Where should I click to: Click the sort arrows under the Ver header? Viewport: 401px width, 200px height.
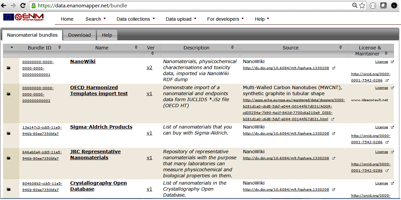pos(152,53)
